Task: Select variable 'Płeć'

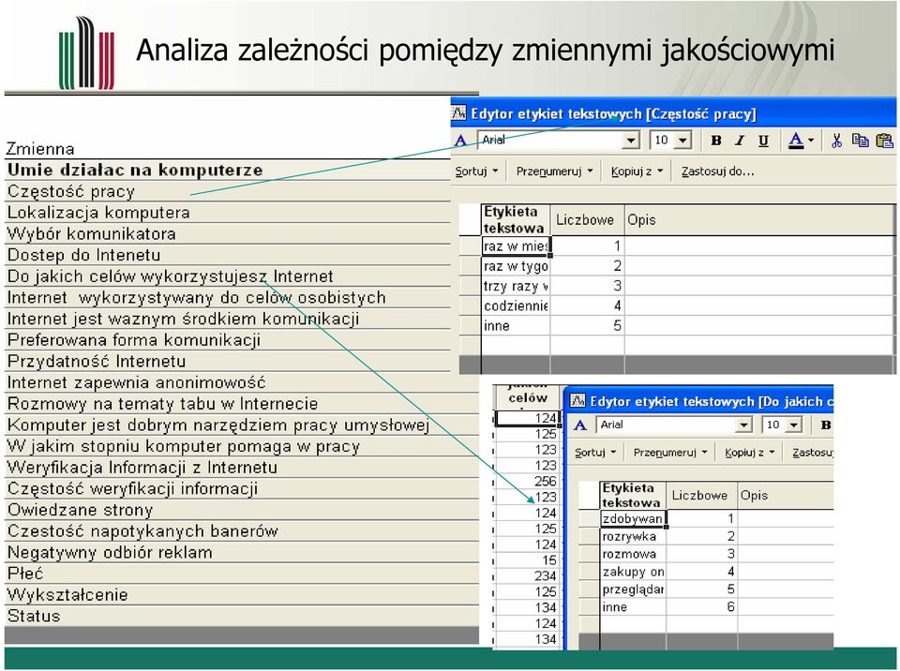Action: tap(242, 574)
